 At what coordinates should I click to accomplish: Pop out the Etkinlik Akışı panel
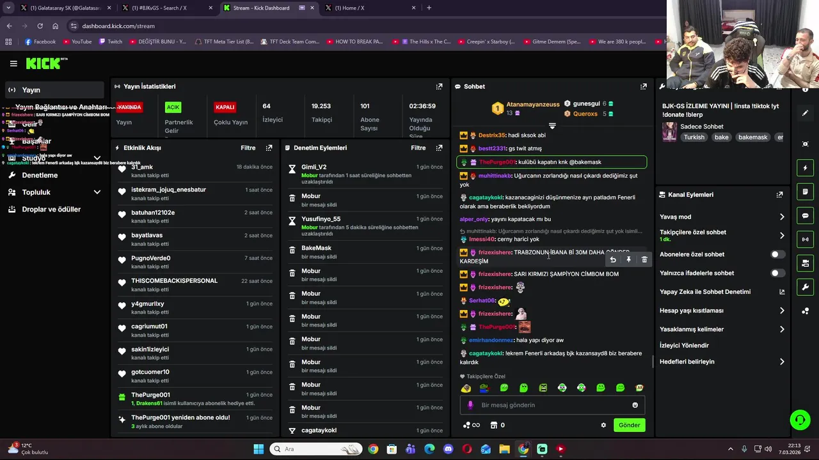click(269, 148)
